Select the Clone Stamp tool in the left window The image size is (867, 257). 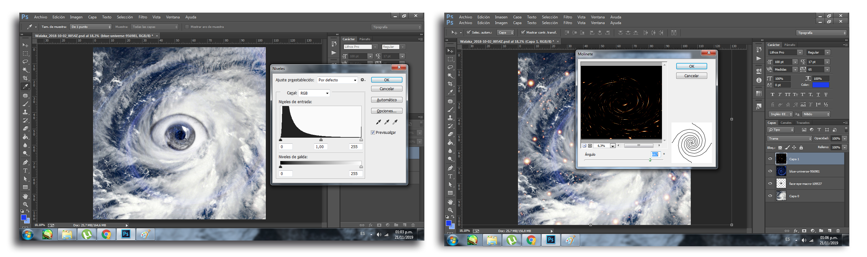coord(25,112)
